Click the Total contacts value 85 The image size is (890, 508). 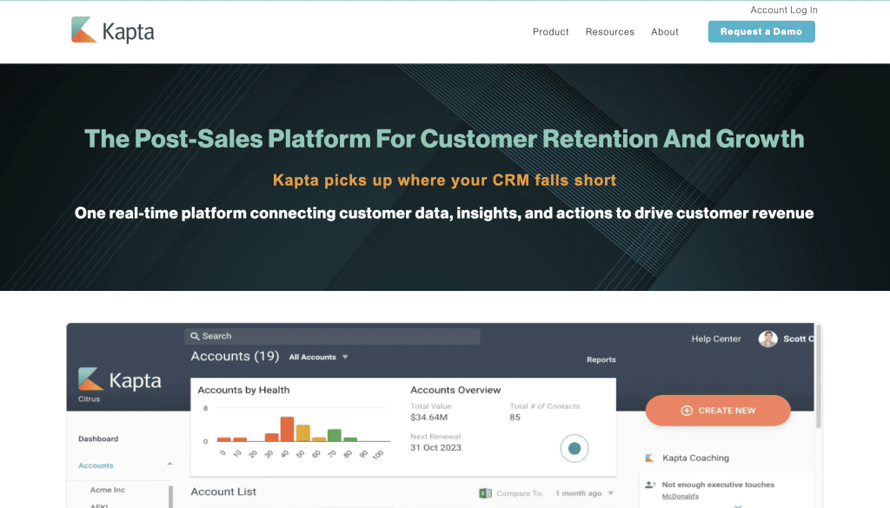[515, 418]
